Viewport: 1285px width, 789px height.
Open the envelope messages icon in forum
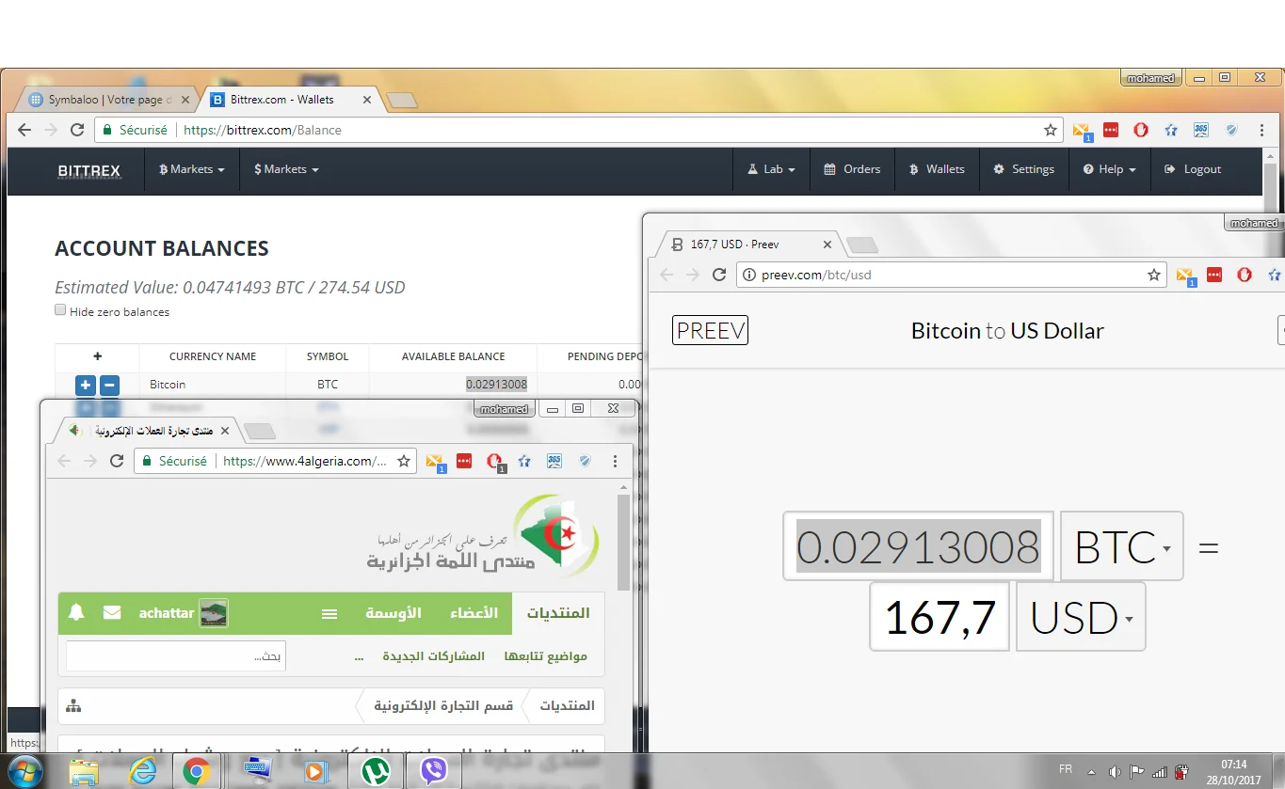pos(112,613)
